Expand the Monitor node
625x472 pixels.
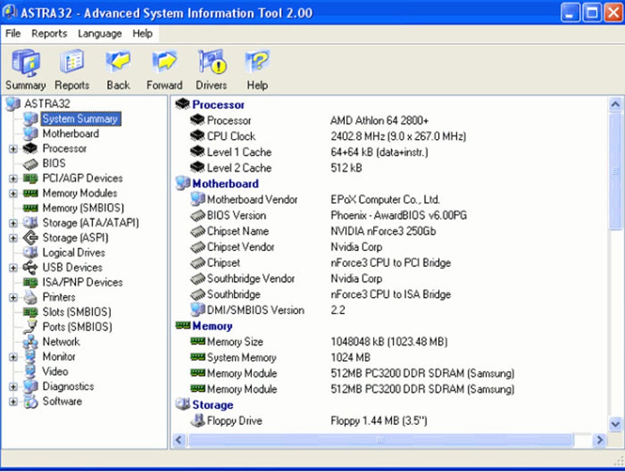pos(13,357)
